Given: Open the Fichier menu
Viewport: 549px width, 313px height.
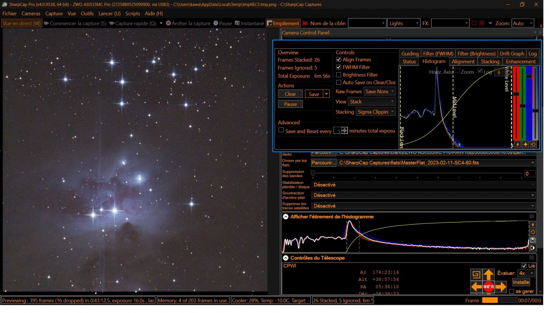Looking at the screenshot, I should point(10,13).
